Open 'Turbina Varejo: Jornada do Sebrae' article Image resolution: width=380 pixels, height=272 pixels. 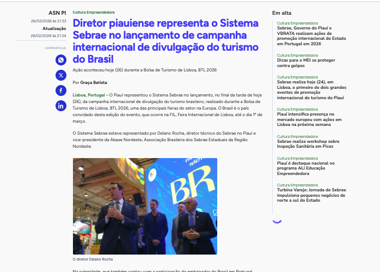pos(311,195)
